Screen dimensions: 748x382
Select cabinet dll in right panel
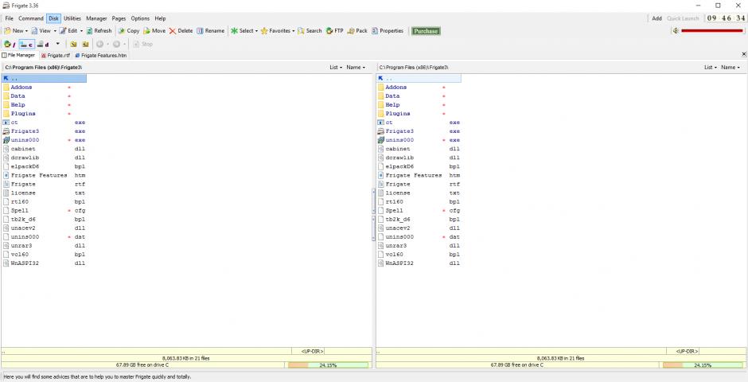(x=419, y=149)
